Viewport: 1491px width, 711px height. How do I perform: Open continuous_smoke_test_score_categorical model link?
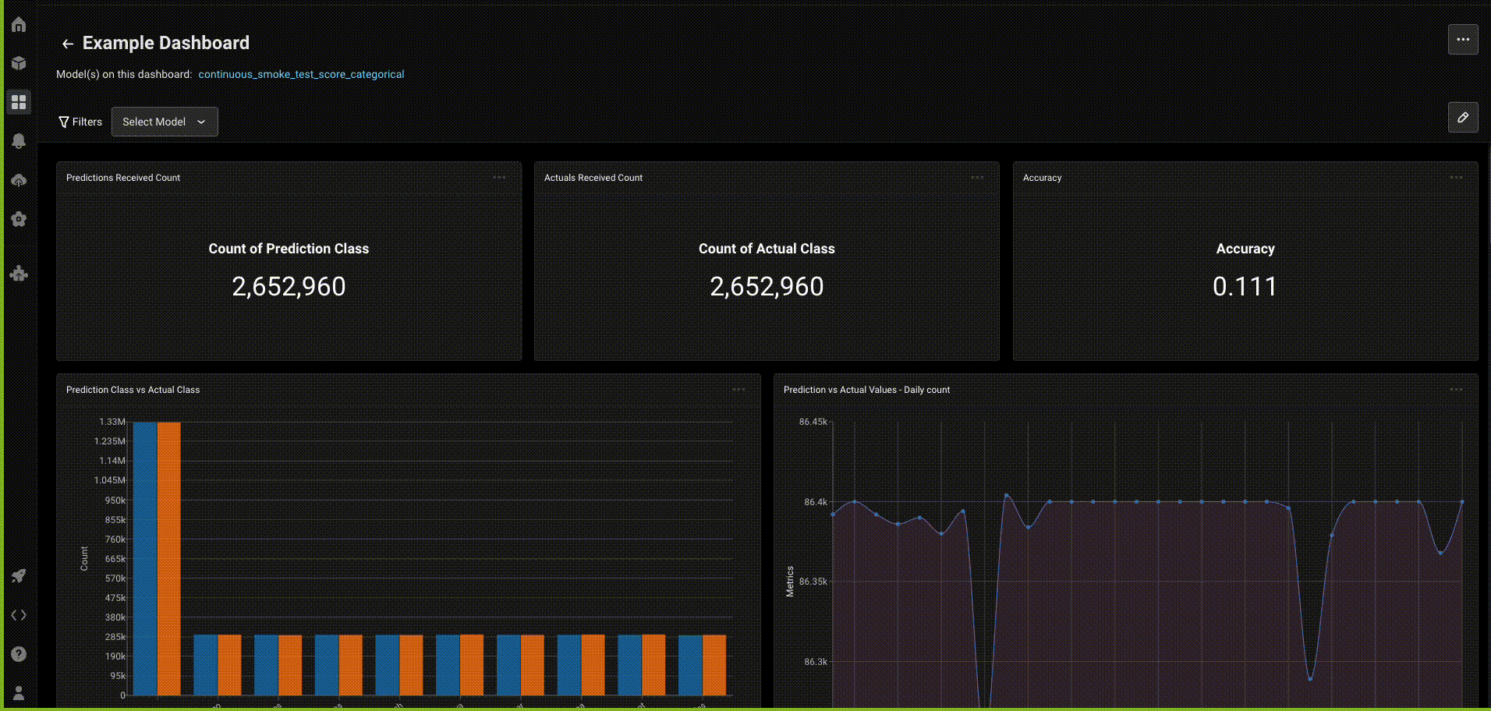click(x=301, y=74)
